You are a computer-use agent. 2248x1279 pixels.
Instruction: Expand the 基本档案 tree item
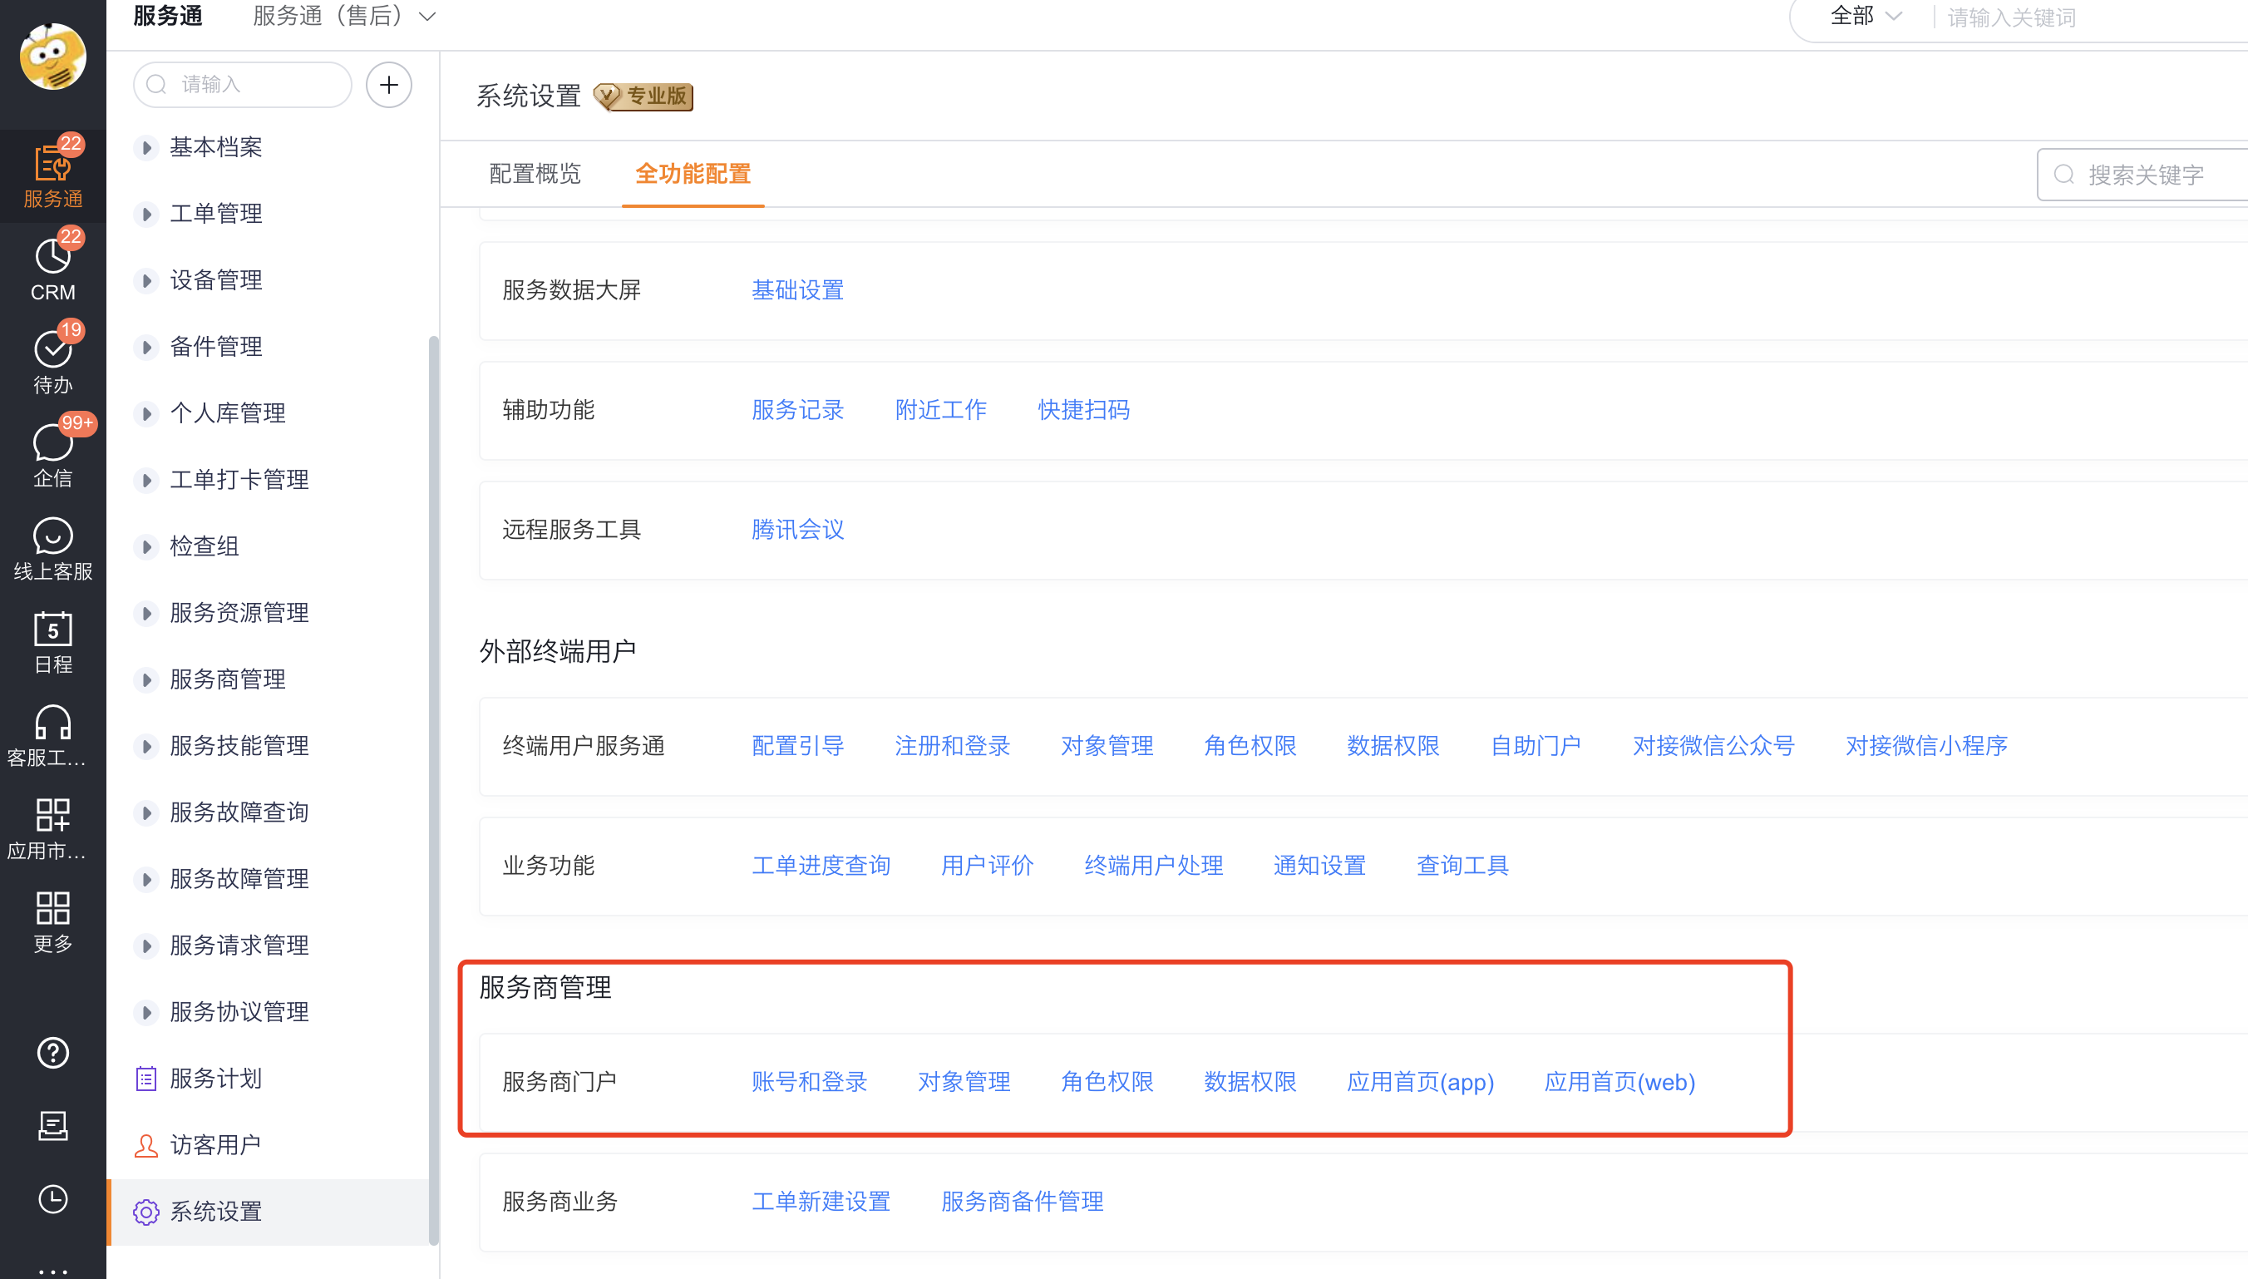coord(145,147)
